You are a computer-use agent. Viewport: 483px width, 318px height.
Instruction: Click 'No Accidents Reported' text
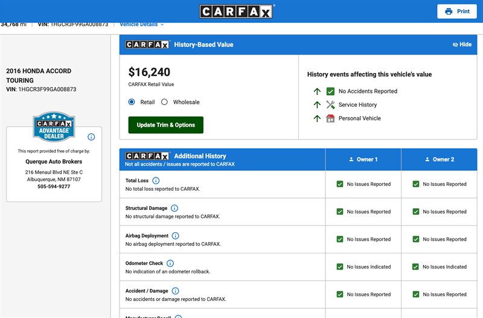(368, 92)
